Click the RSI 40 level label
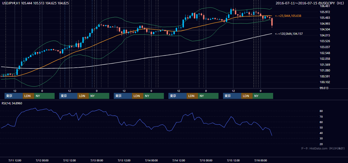 click(x=321, y=133)
